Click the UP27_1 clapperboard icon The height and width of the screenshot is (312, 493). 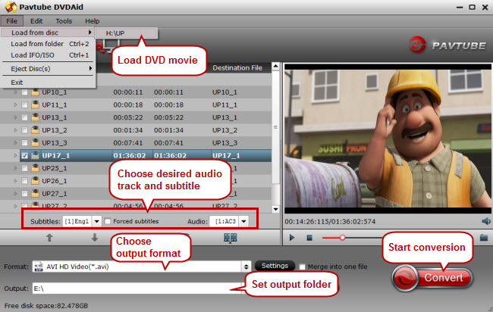(x=35, y=193)
